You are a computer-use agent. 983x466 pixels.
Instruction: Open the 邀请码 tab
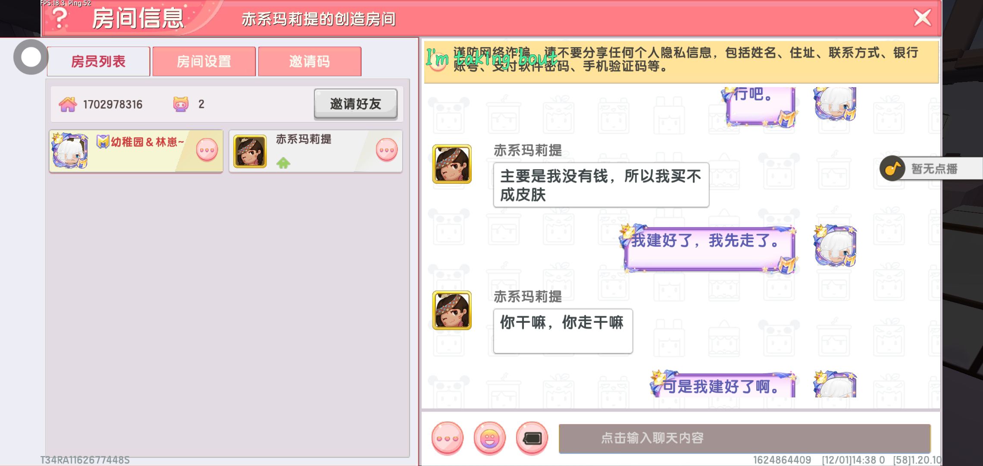point(310,61)
